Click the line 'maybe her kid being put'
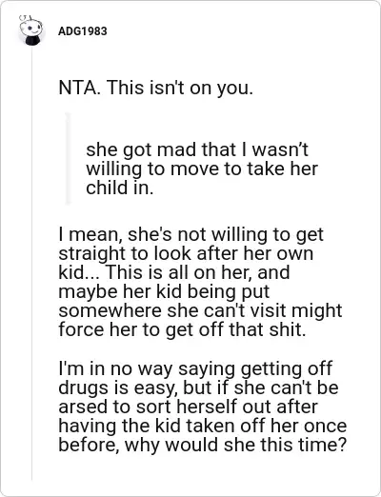Viewport: 381px width, 497px height. point(164,291)
